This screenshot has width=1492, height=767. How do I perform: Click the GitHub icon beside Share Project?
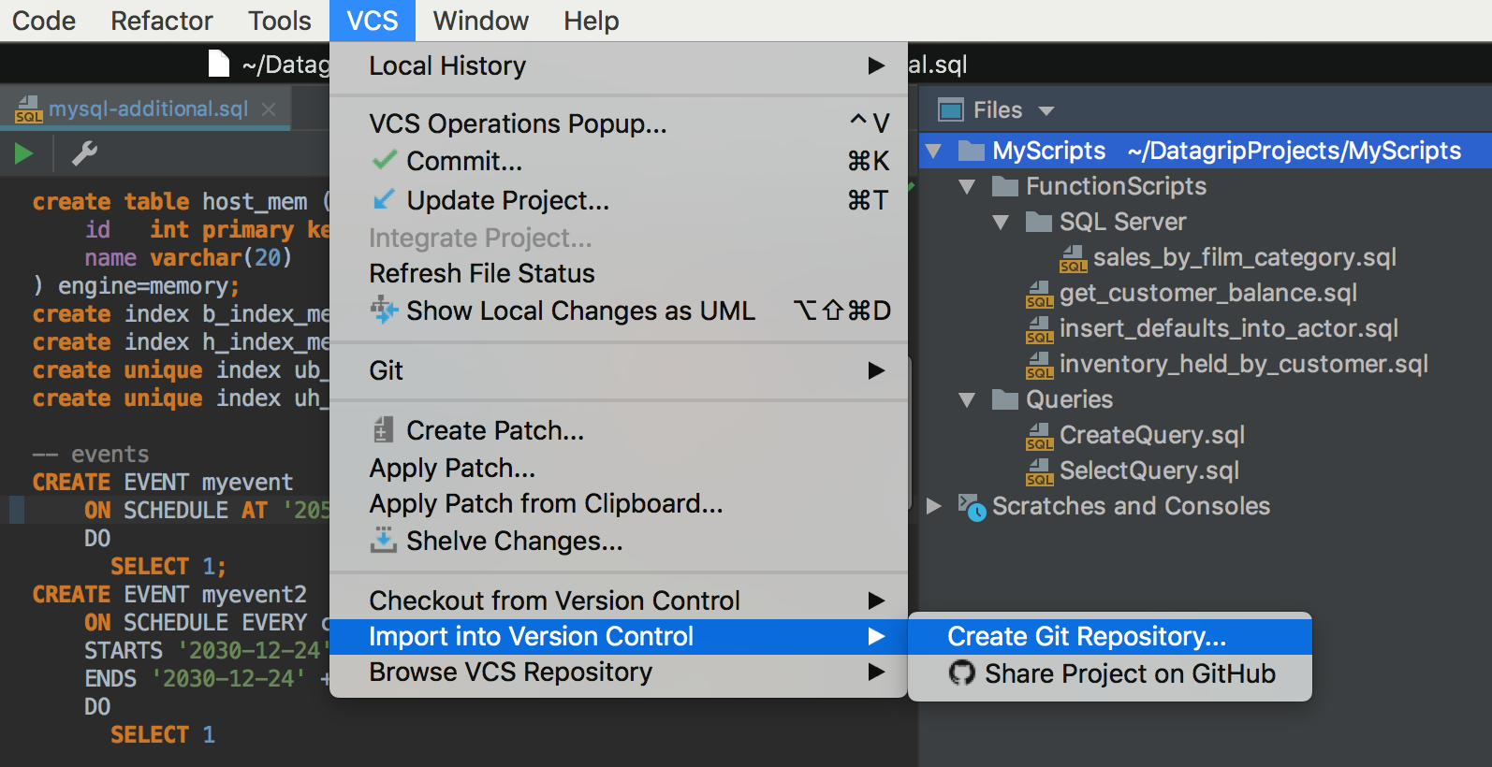[961, 673]
